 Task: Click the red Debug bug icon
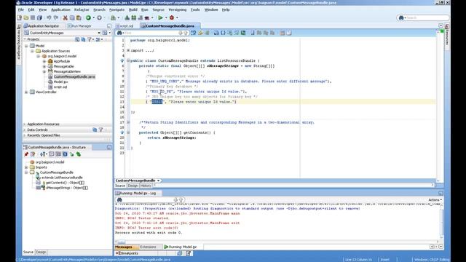click(172, 17)
